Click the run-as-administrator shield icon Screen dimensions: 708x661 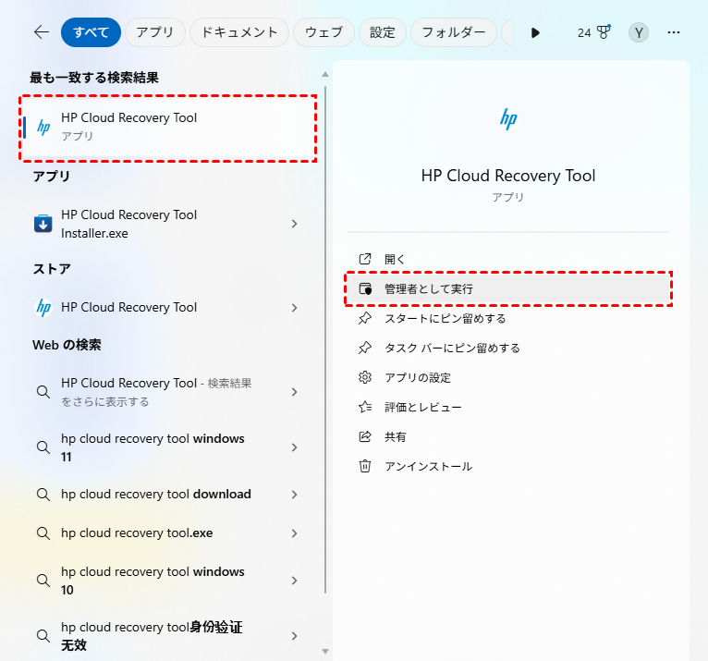(365, 289)
